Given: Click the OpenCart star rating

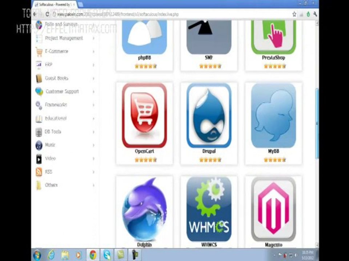Looking at the screenshot, I should pos(146,160).
